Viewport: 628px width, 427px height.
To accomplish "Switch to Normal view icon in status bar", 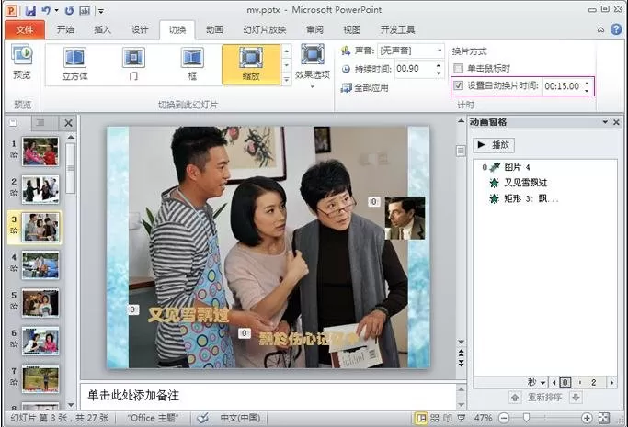I will pyautogui.click(x=421, y=418).
